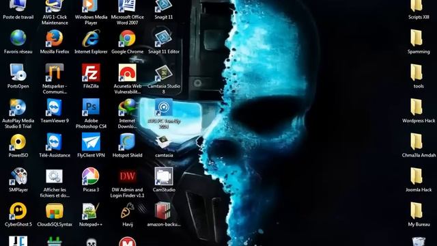The height and width of the screenshot is (246, 437).
Task: Select the CloudxSQLSyntax folder icon
Action: 55,211
